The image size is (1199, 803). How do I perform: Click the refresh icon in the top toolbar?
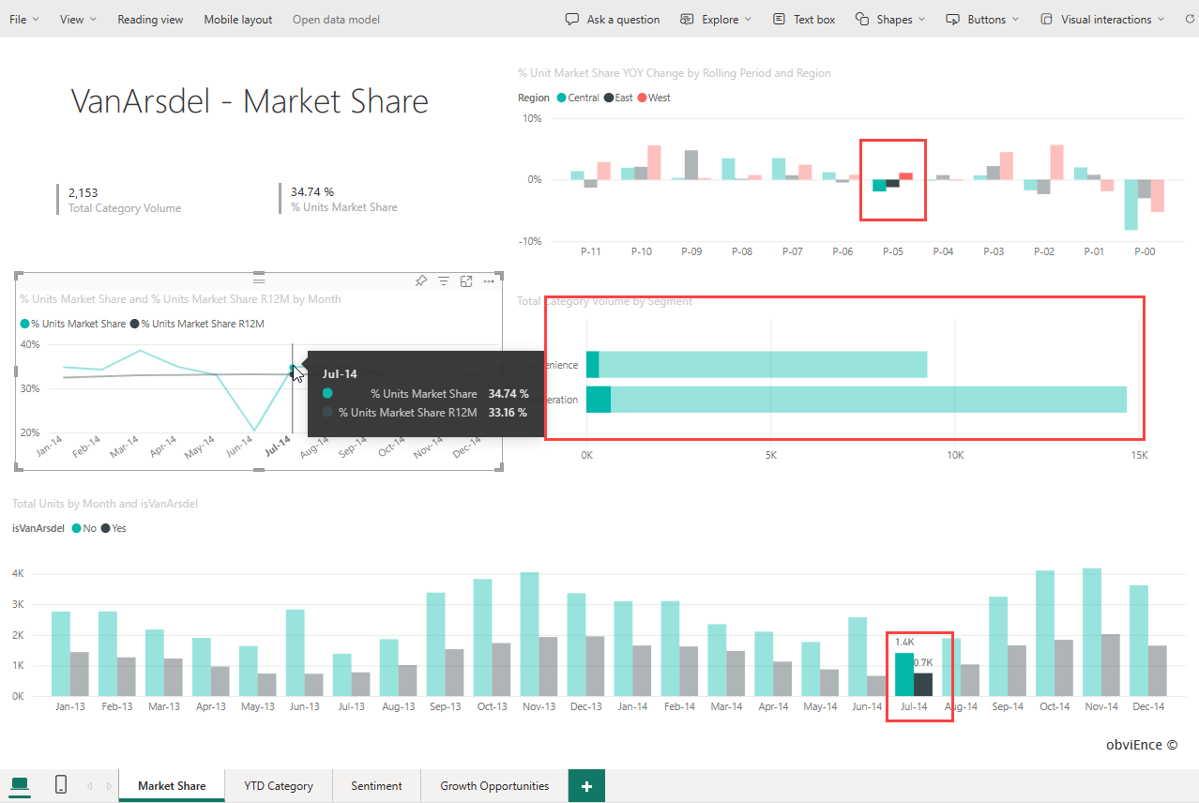pyautogui.click(x=1188, y=19)
